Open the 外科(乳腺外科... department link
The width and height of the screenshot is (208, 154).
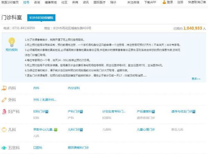(45, 100)
